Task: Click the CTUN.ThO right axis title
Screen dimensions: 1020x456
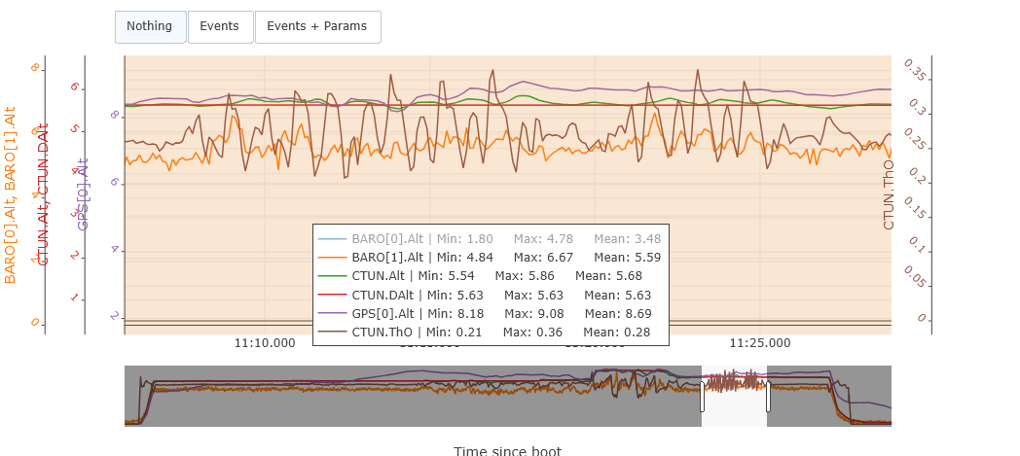Action: pyautogui.click(x=889, y=194)
